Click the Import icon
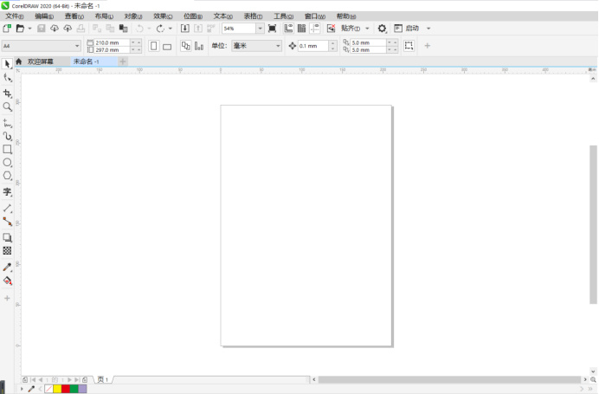Image resolution: width=599 pixels, height=394 pixels. click(185, 29)
